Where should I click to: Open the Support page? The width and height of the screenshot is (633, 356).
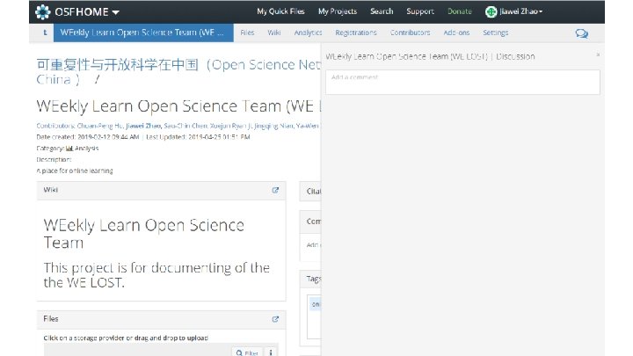(420, 11)
